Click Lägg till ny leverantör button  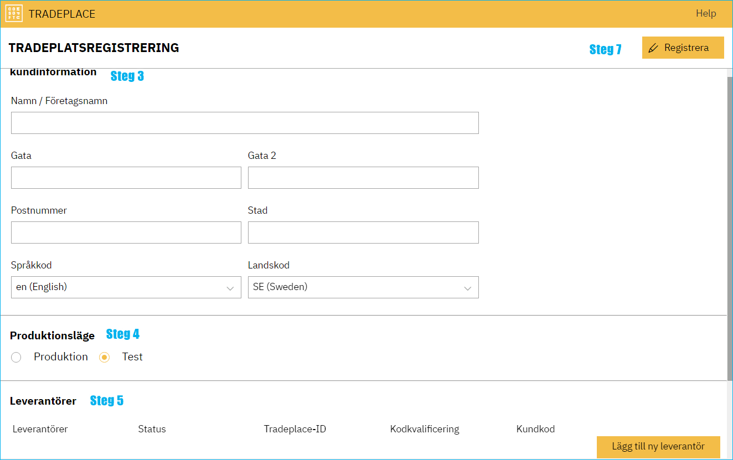click(658, 447)
